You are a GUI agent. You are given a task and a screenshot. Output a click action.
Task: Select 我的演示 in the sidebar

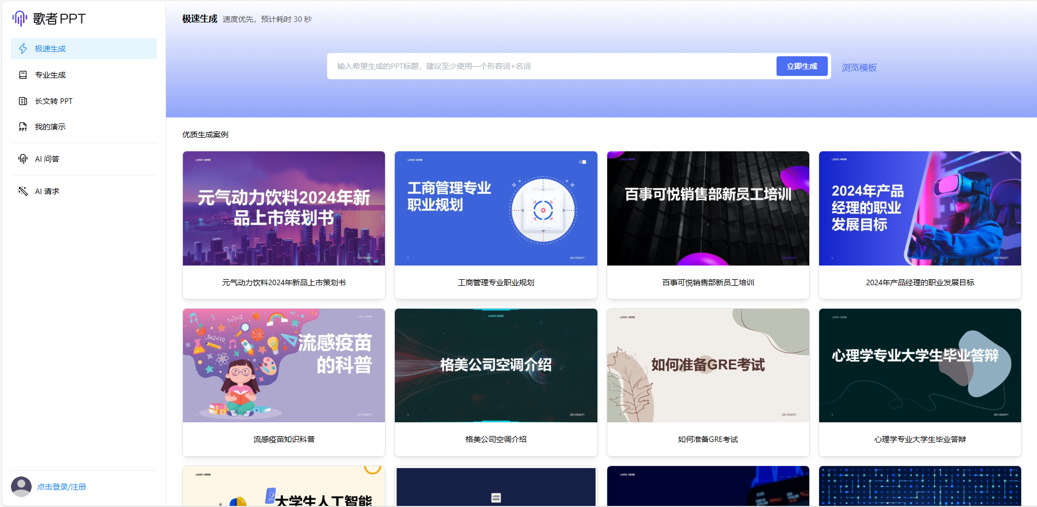(x=50, y=127)
